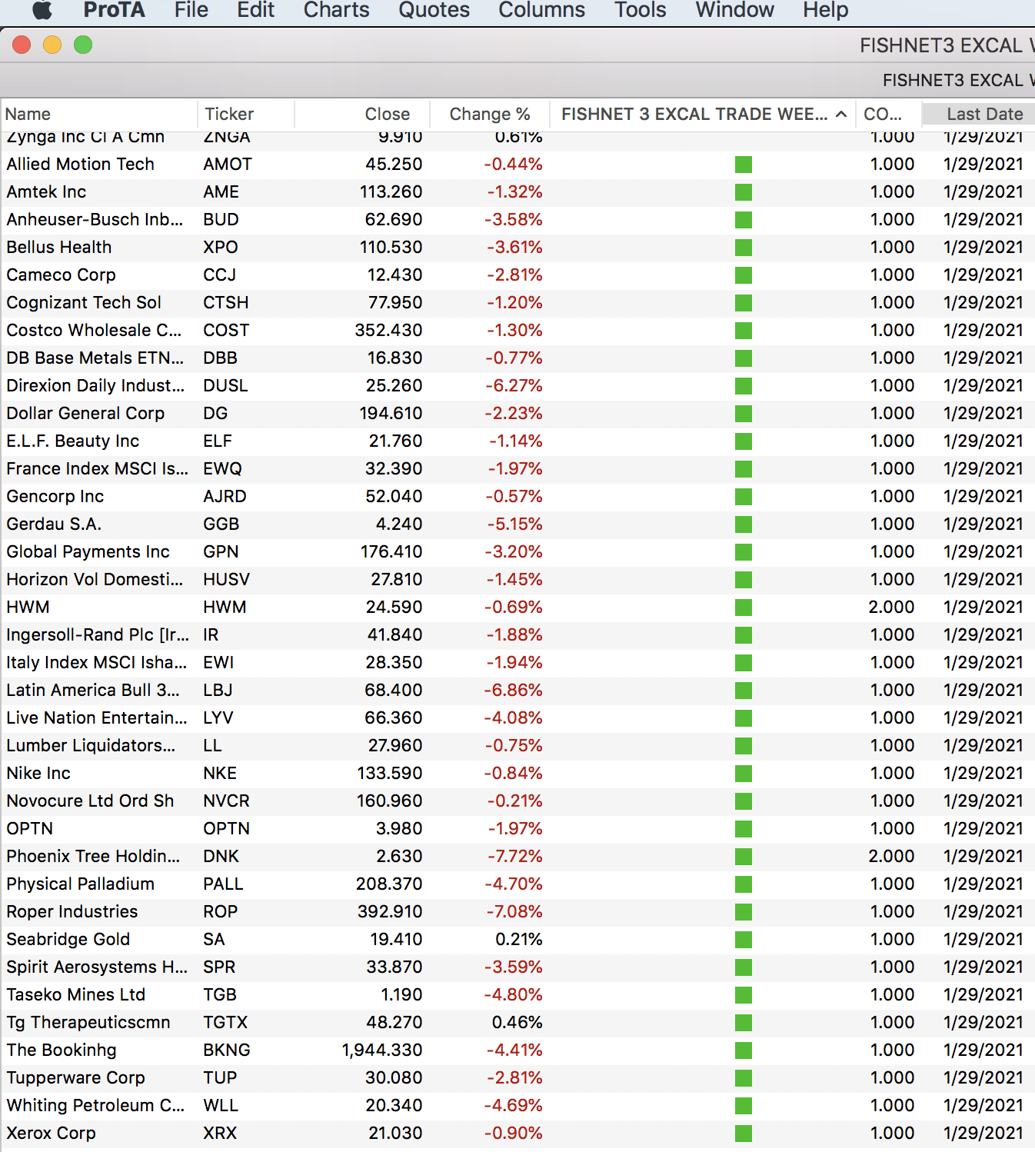The image size is (1035, 1152).
Task: Sort by the Ticker column header
Action: (x=246, y=115)
